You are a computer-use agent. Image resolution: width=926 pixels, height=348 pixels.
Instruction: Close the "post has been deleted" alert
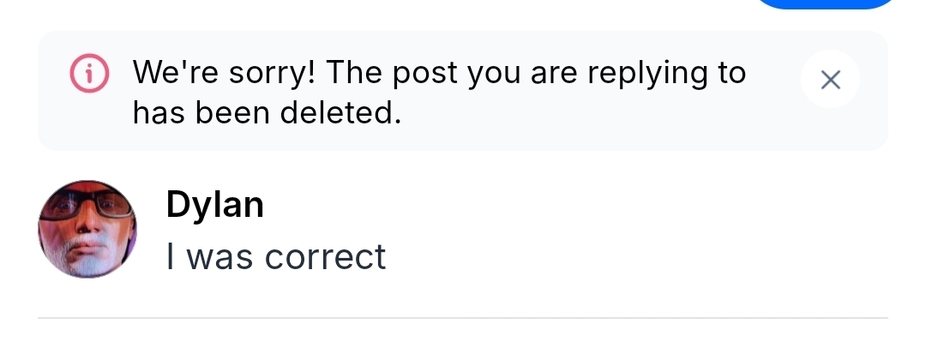[x=829, y=80]
